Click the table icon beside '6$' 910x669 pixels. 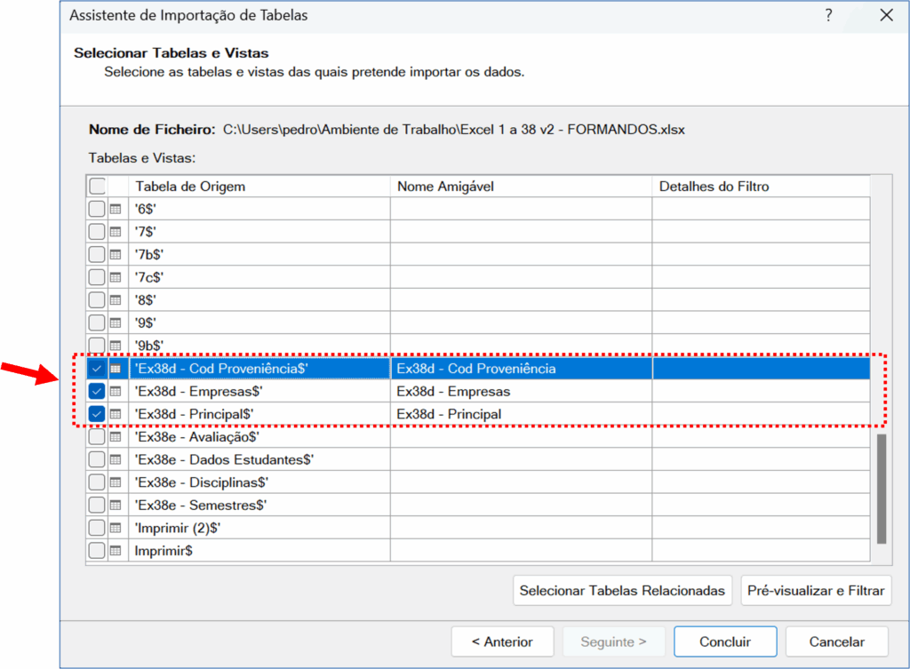click(x=116, y=209)
